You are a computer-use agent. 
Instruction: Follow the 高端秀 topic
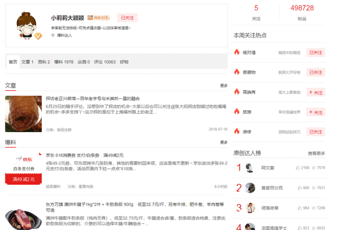[x=315, y=92]
